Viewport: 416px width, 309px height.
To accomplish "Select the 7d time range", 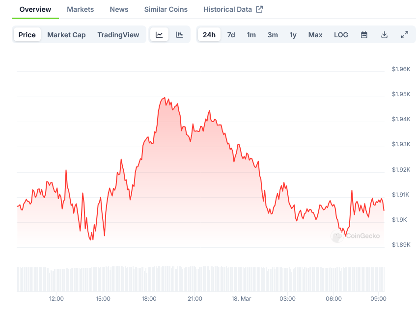I will [x=231, y=35].
